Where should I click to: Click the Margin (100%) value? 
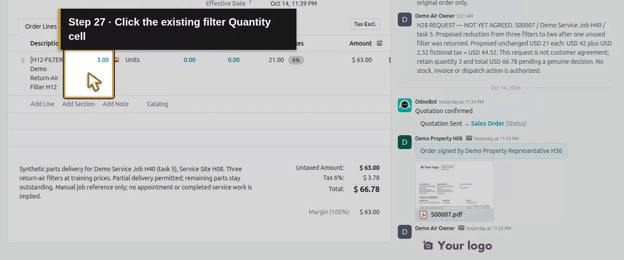(370, 212)
